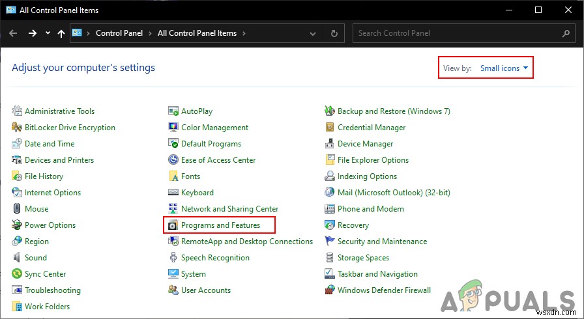Expand chevron after All Control Panel Items

[244, 33]
